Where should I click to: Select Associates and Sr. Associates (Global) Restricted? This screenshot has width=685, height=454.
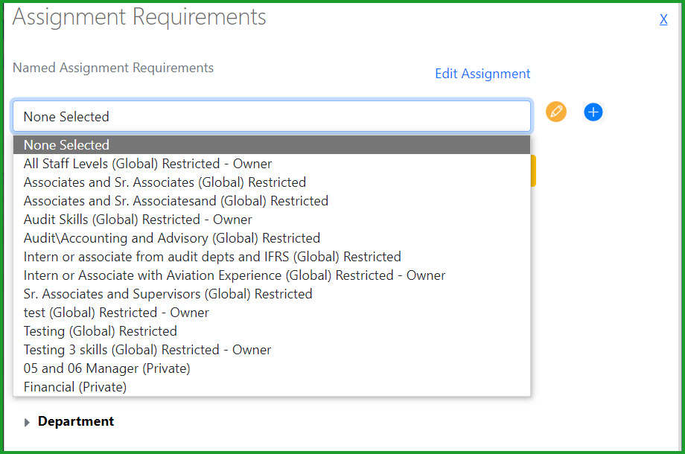[x=272, y=182]
